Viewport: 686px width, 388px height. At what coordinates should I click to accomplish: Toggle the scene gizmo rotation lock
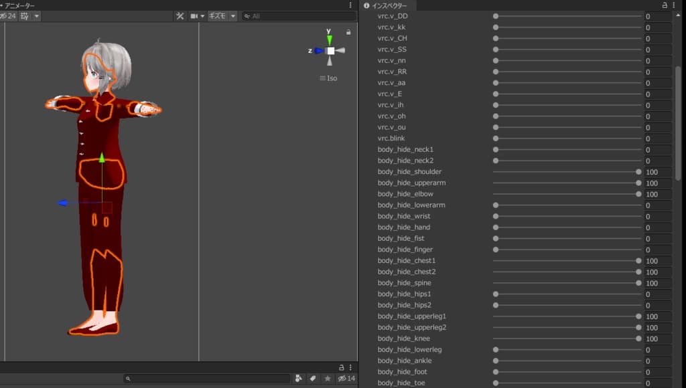pyautogui.click(x=348, y=31)
